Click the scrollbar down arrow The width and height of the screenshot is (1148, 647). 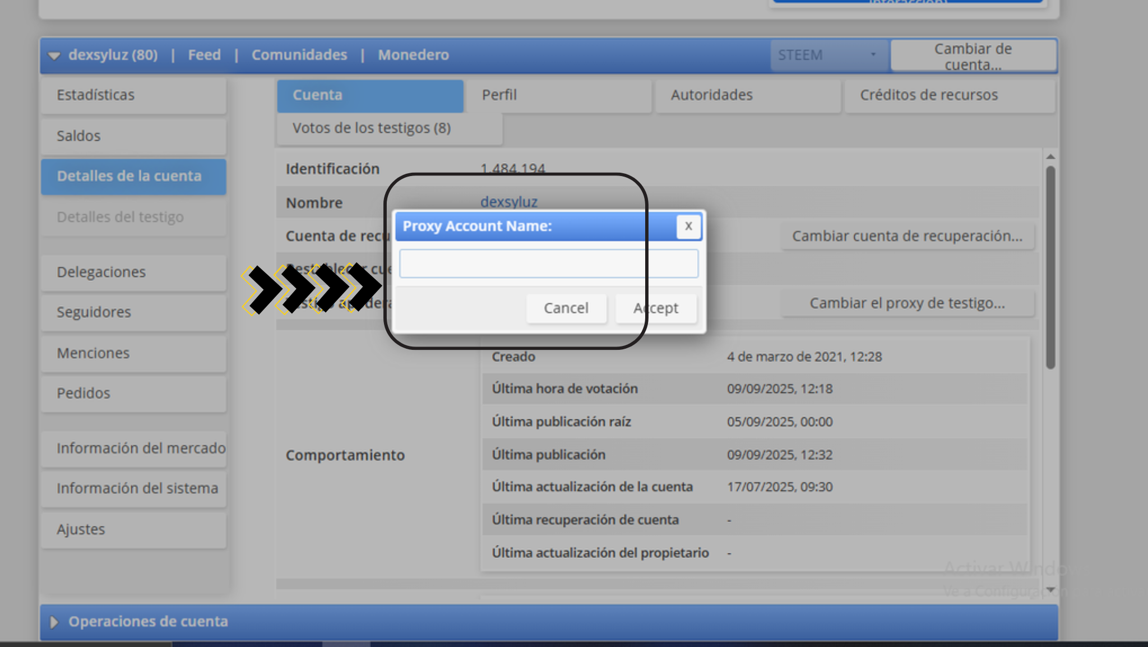(1050, 590)
